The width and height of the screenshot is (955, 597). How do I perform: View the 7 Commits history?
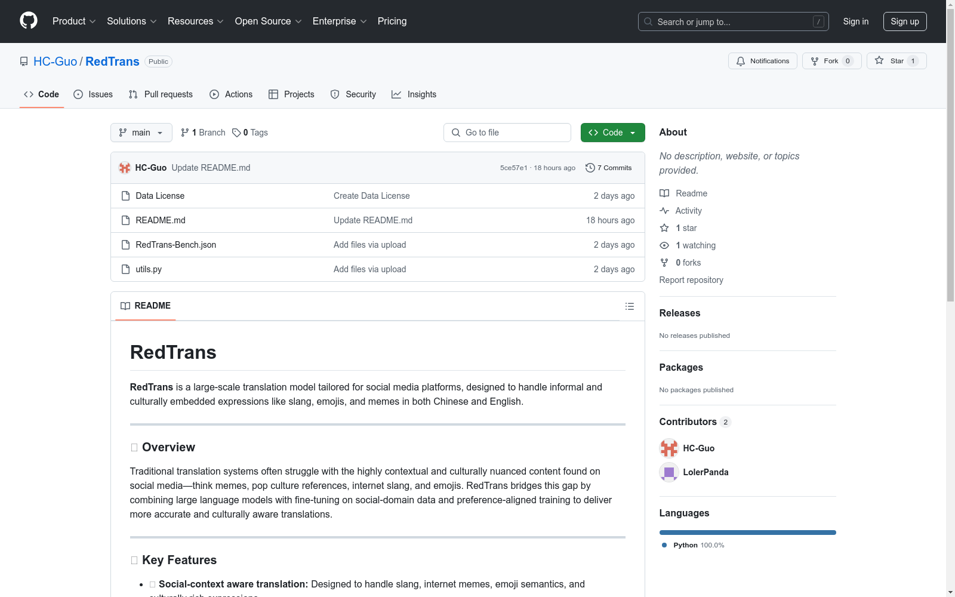[x=609, y=168]
